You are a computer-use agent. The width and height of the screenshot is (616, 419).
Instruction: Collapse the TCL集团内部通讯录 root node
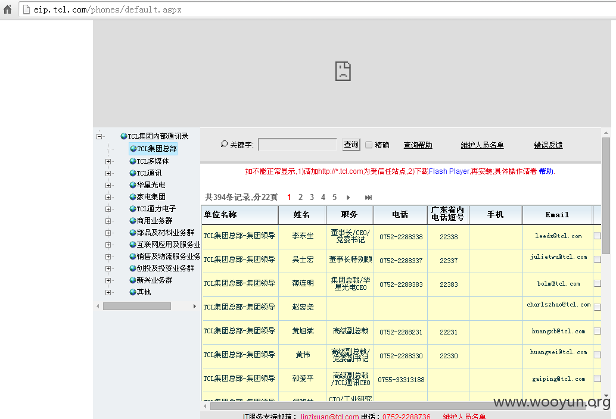(99, 136)
